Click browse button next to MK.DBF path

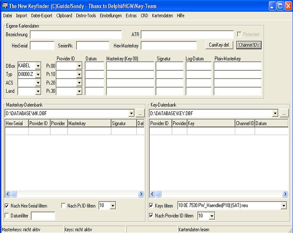(140, 113)
